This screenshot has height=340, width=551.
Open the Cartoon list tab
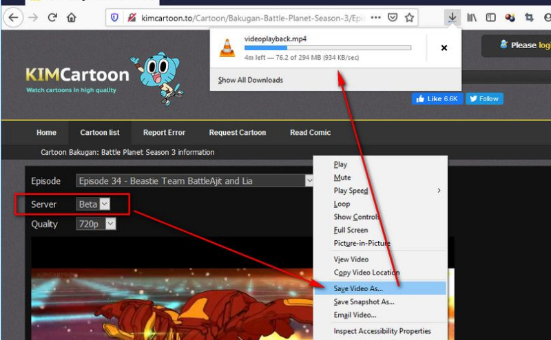[x=100, y=132]
